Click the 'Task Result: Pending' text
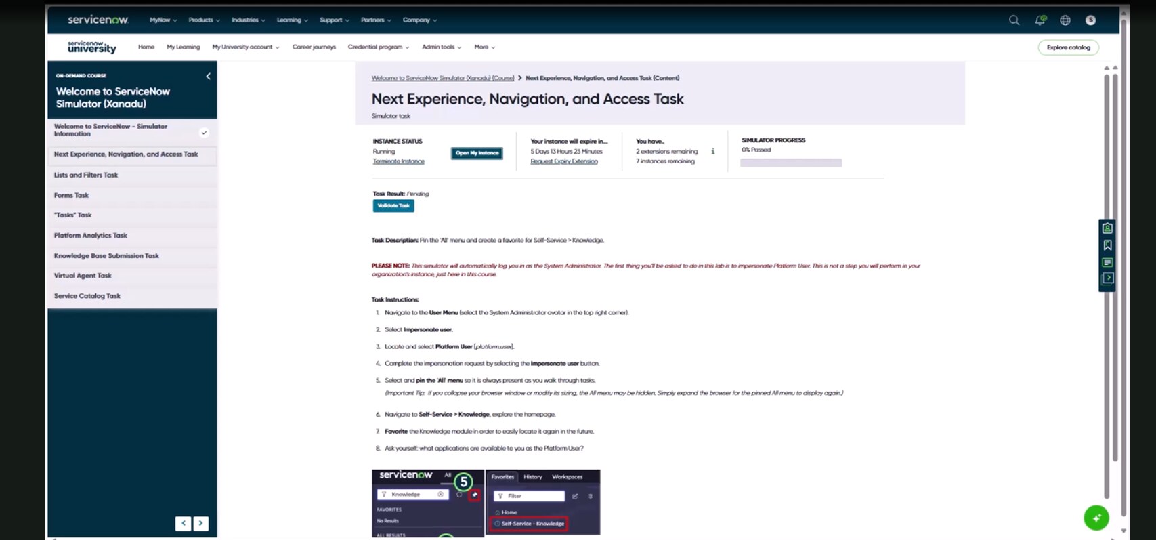 pos(400,194)
